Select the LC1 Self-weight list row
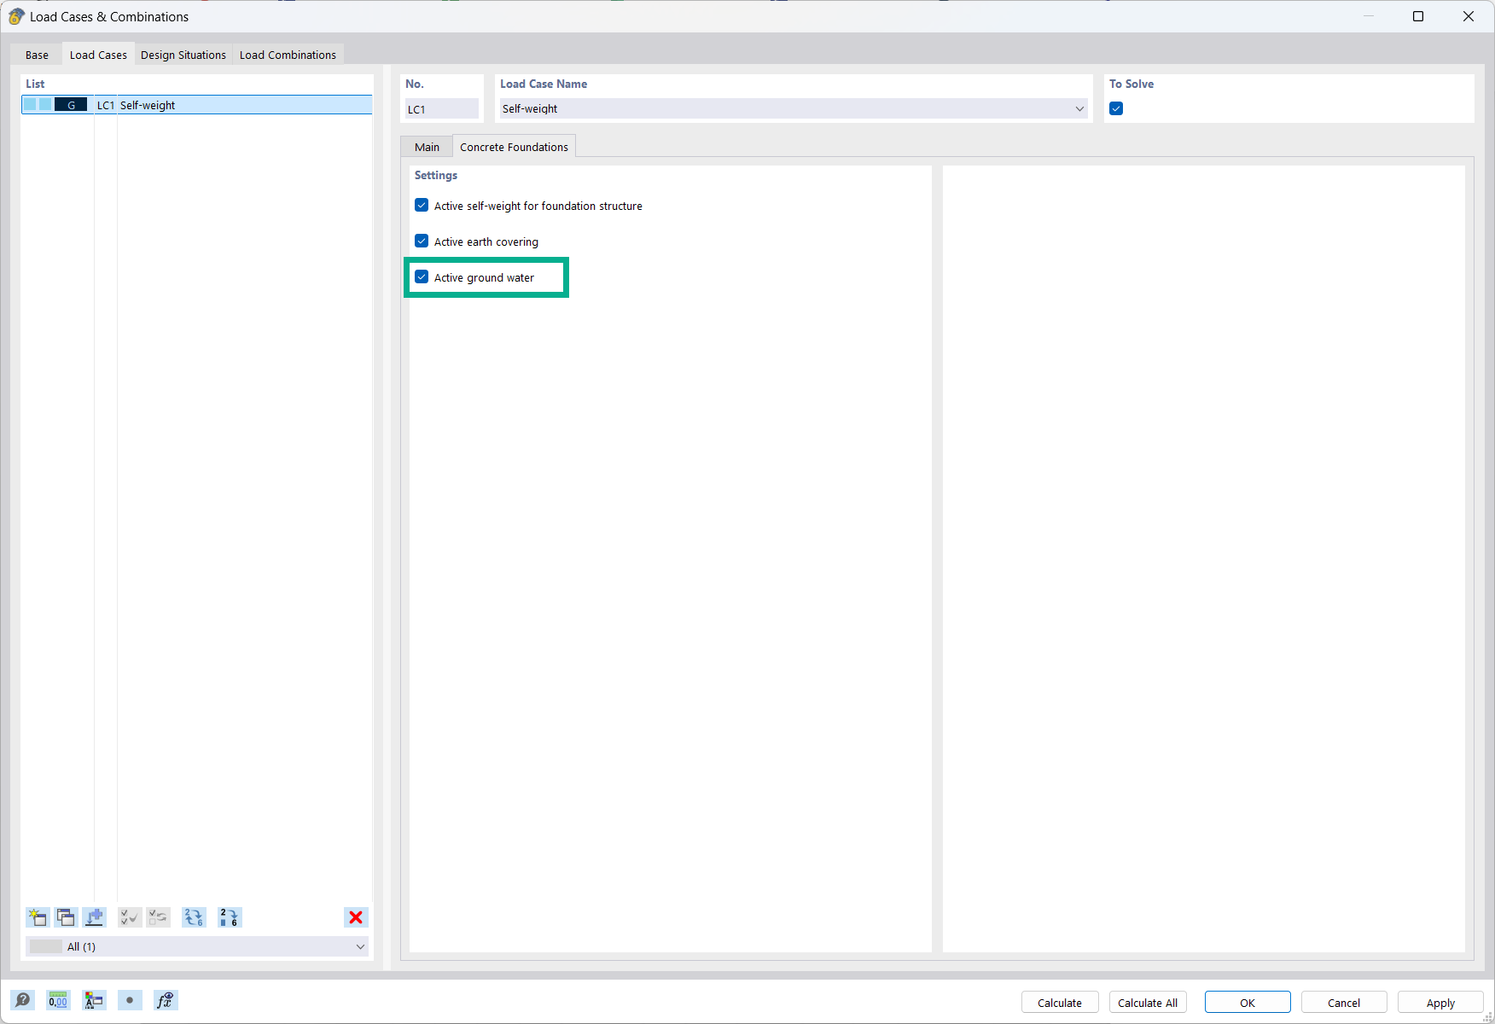 197,105
